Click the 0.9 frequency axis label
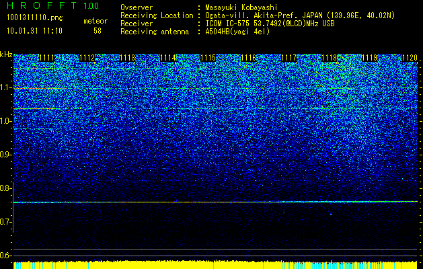The width and height of the screenshot is (423, 269). [x=5, y=155]
